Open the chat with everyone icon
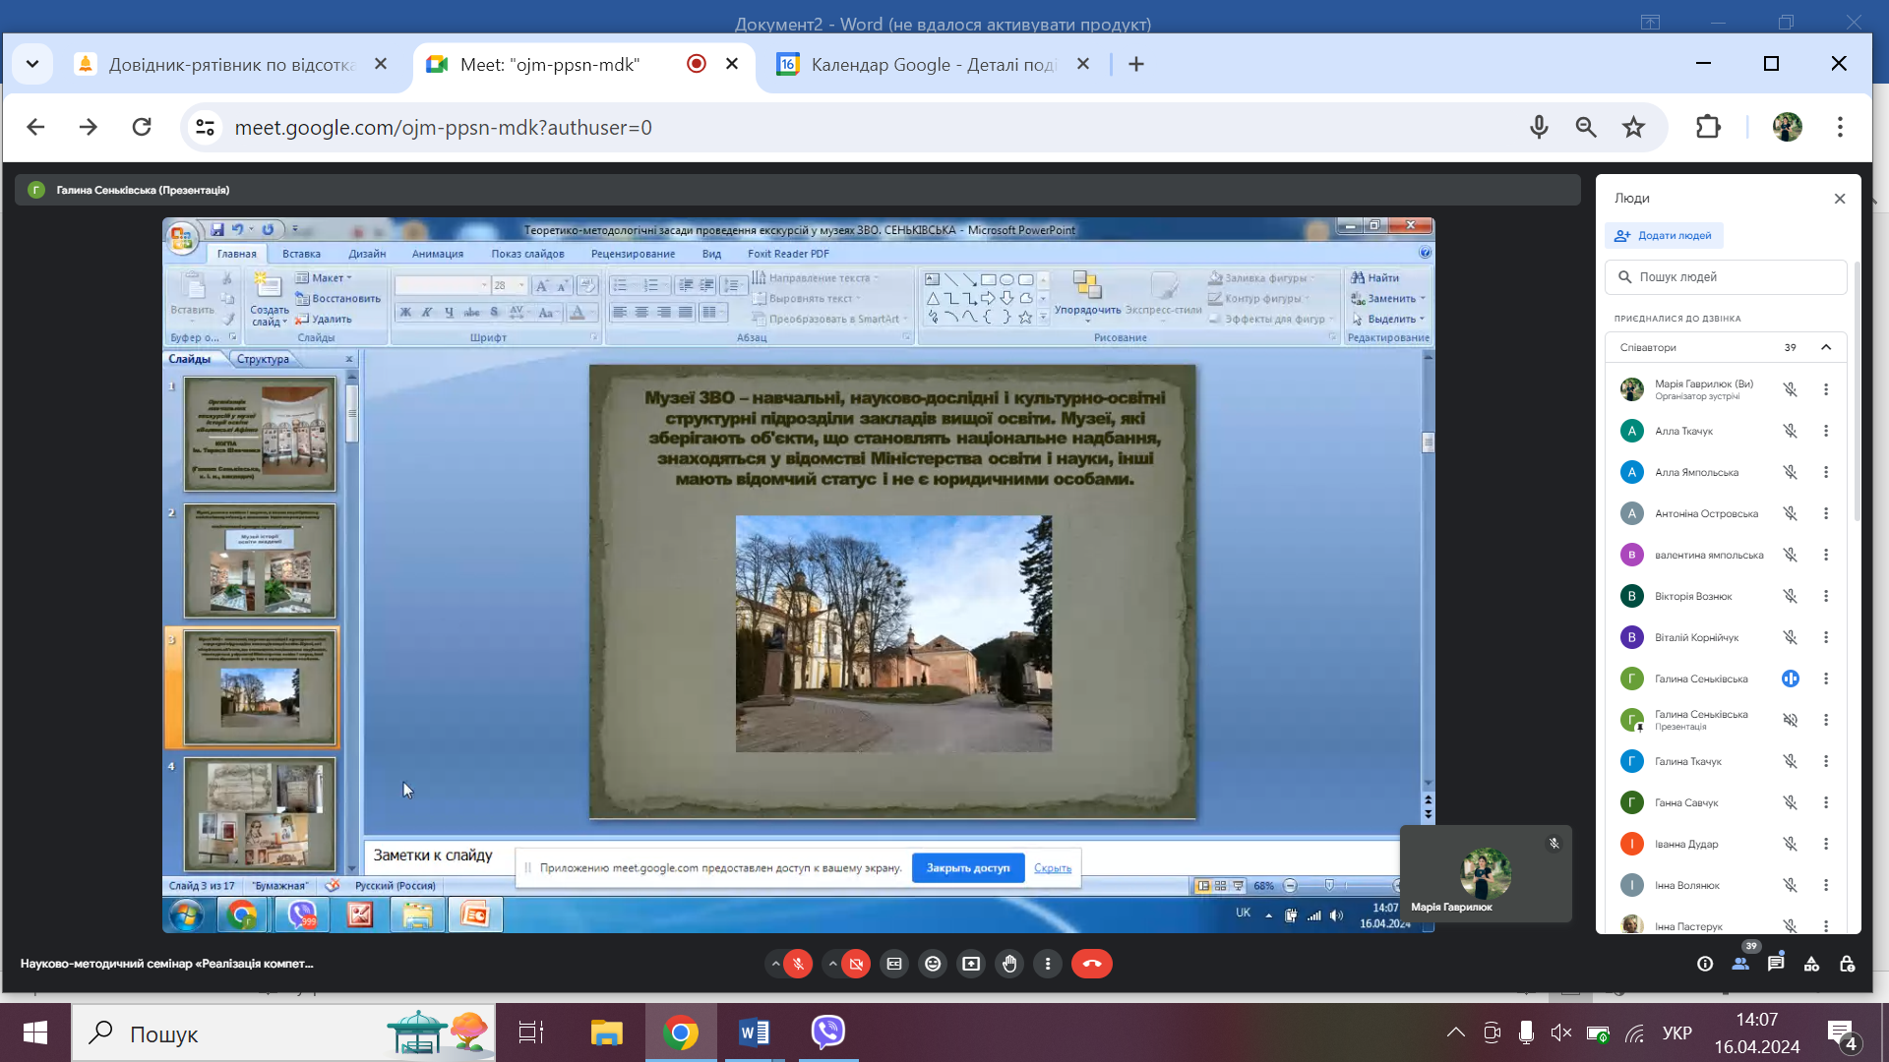This screenshot has width=1889, height=1062. [x=1776, y=964]
